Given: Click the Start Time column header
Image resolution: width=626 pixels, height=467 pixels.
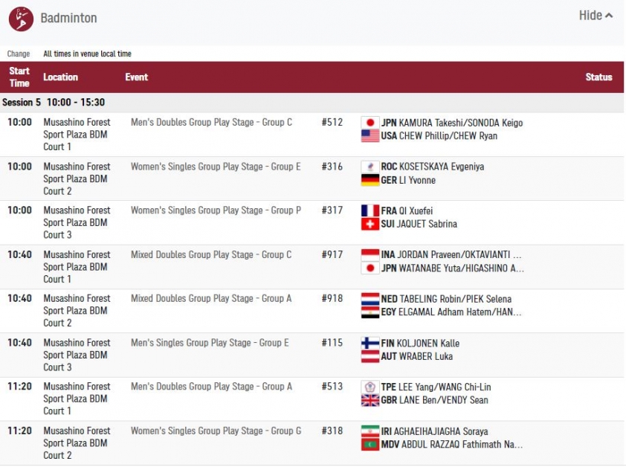Looking at the screenshot, I should [19, 77].
